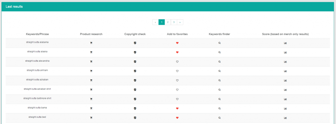Click the Score column header

coord(285,34)
